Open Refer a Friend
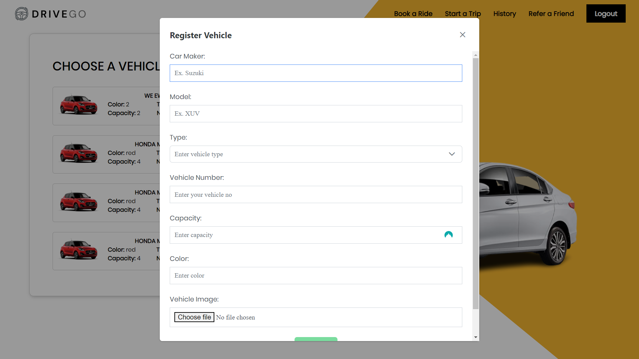This screenshot has width=639, height=359. click(551, 14)
